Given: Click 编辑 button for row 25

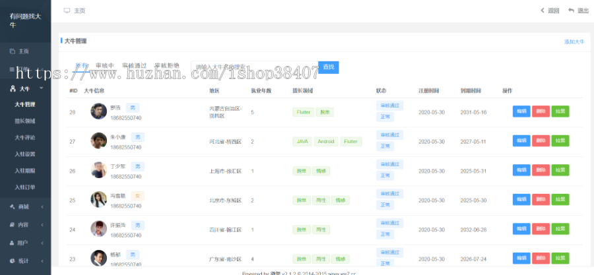Looking at the screenshot, I should pyautogui.click(x=521, y=199).
